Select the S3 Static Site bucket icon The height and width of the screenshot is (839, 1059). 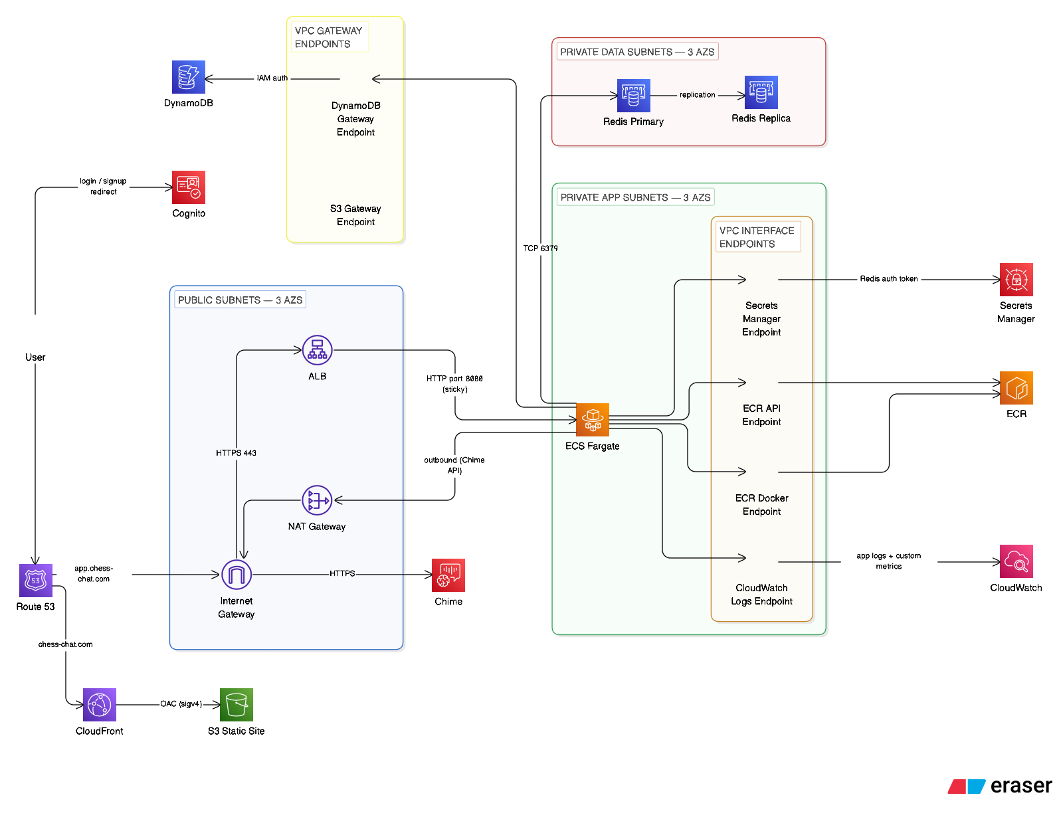tap(237, 705)
